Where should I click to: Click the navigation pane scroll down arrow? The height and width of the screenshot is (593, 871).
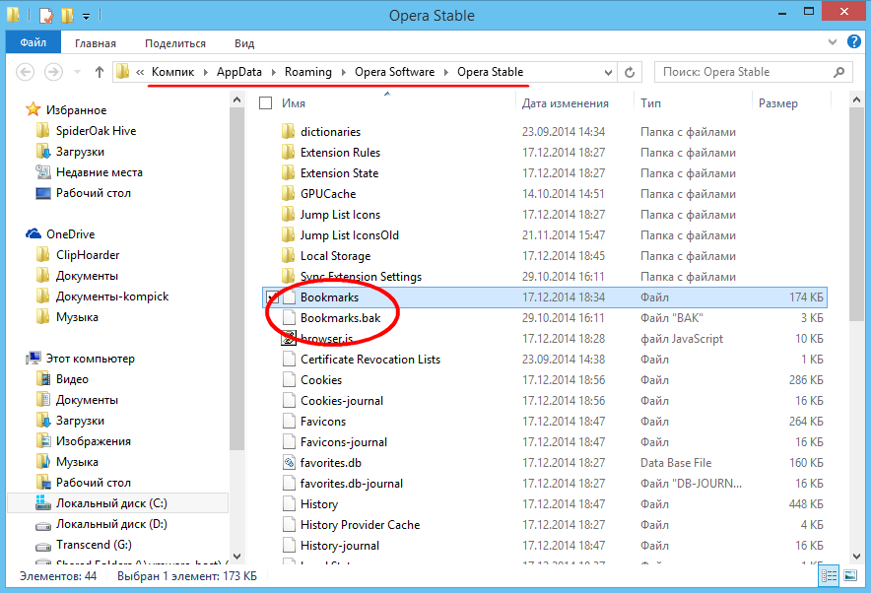[x=236, y=556]
